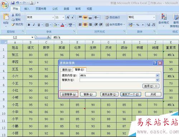
Task: Open the 审阅 (Review) ribbon tab
Action: click(x=78, y=9)
